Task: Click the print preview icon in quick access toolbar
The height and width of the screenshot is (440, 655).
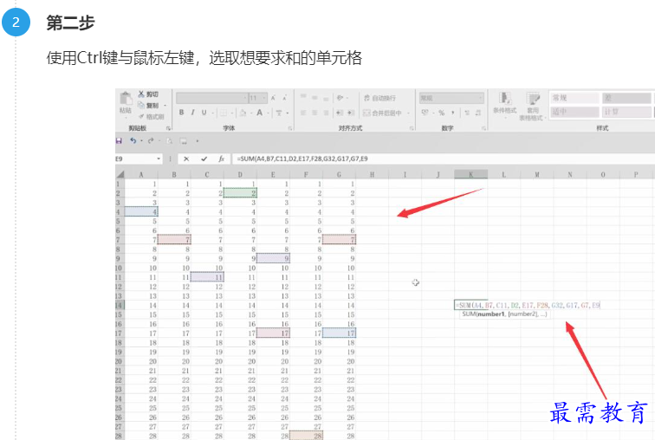Action: (x=169, y=141)
